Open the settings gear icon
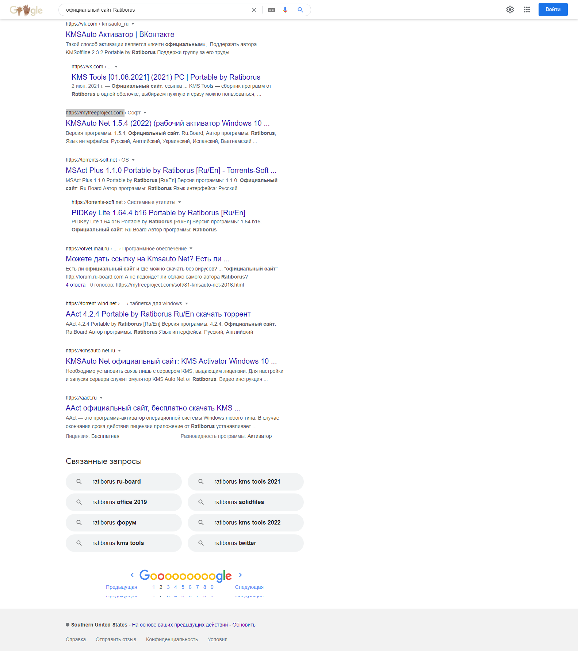 [510, 10]
